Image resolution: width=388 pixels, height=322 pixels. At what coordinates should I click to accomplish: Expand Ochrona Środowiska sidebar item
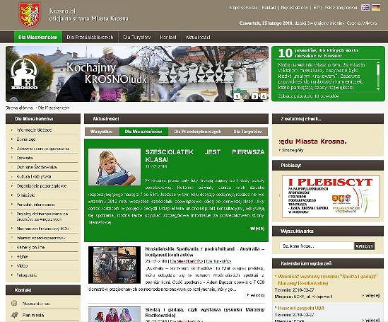37,167
